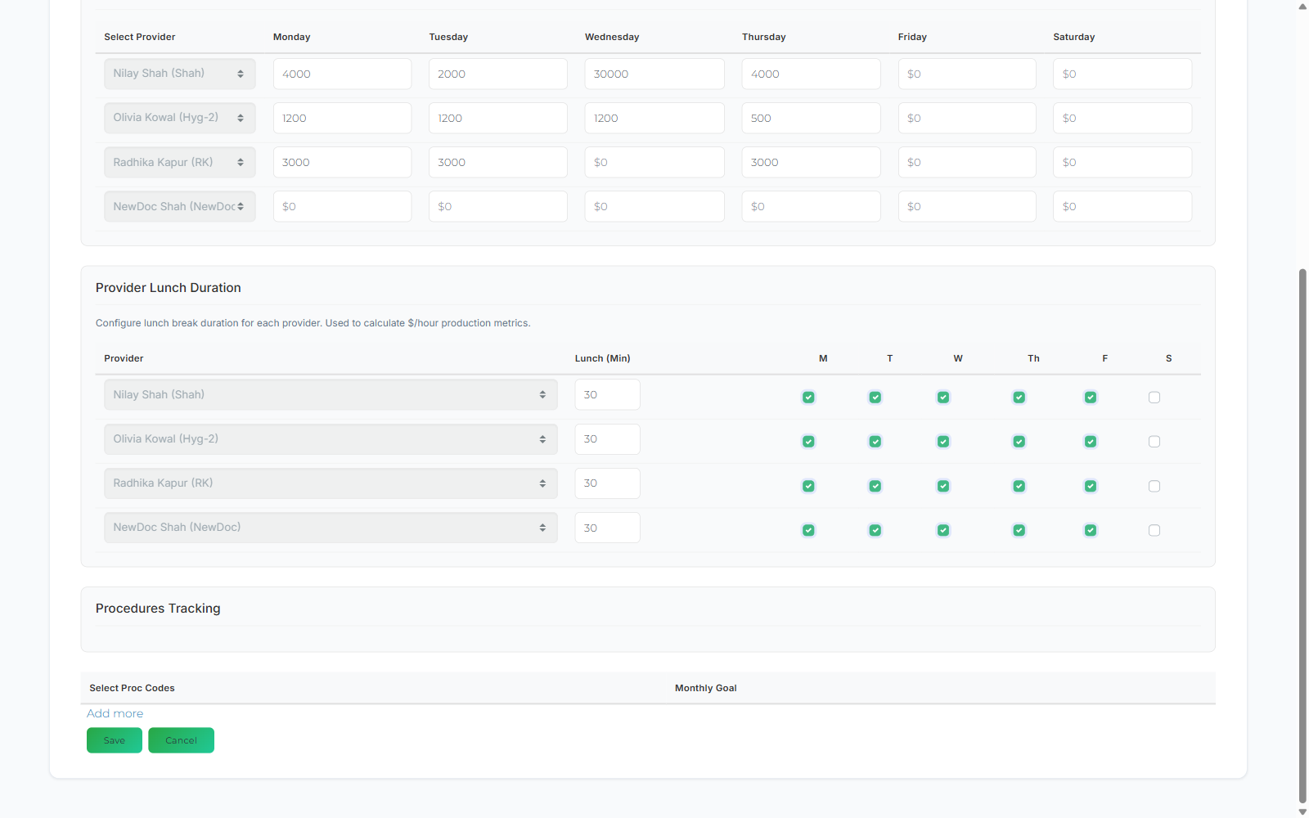Click the Monthly Goal column header

tap(706, 688)
